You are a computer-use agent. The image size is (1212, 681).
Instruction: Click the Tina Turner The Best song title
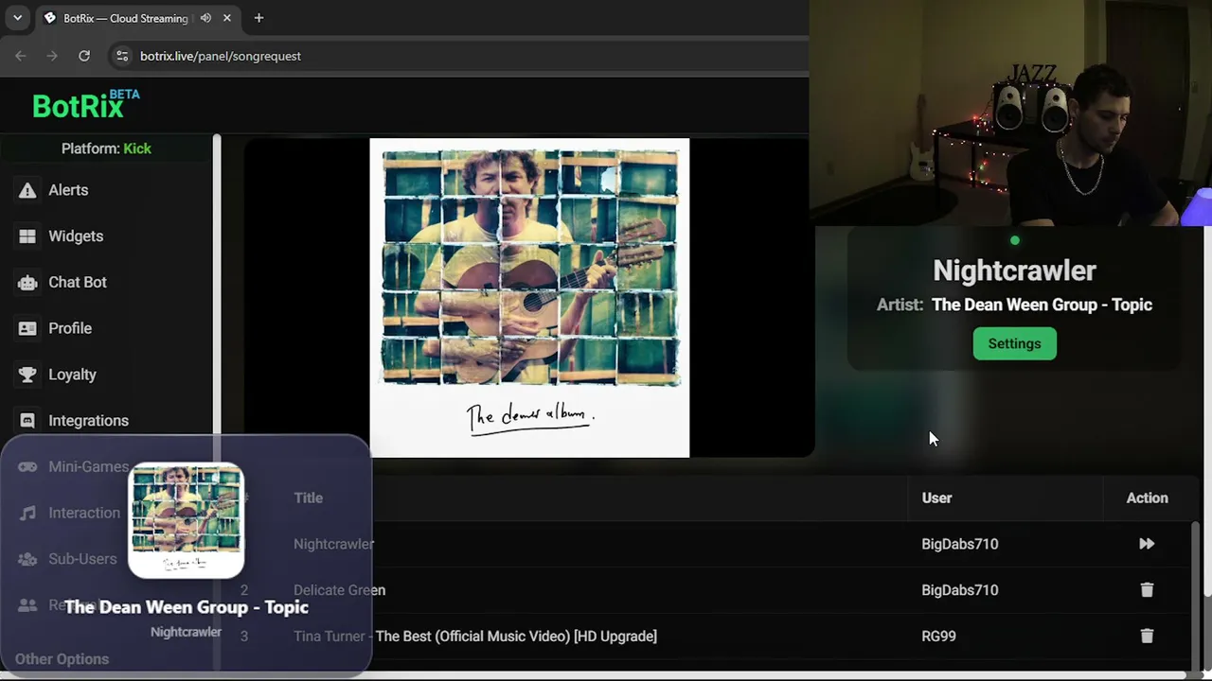coord(475,637)
